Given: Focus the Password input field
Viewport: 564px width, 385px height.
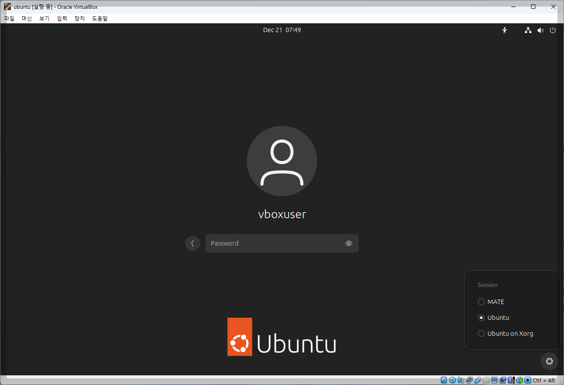Looking at the screenshot, I should (282, 243).
